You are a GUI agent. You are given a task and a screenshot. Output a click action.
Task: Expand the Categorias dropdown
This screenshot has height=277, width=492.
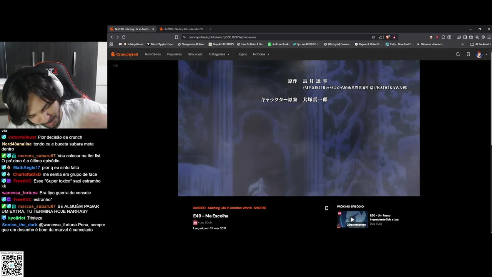click(x=219, y=54)
